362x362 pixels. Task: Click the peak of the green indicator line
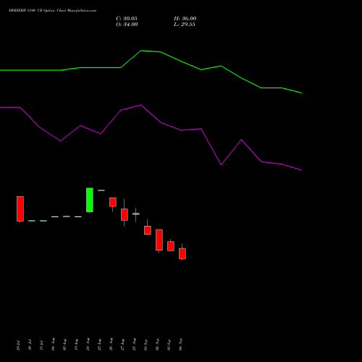tap(141, 51)
